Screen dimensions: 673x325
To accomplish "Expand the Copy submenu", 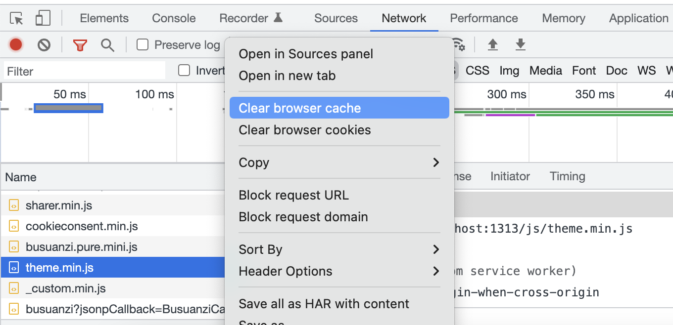I will pyautogui.click(x=339, y=162).
